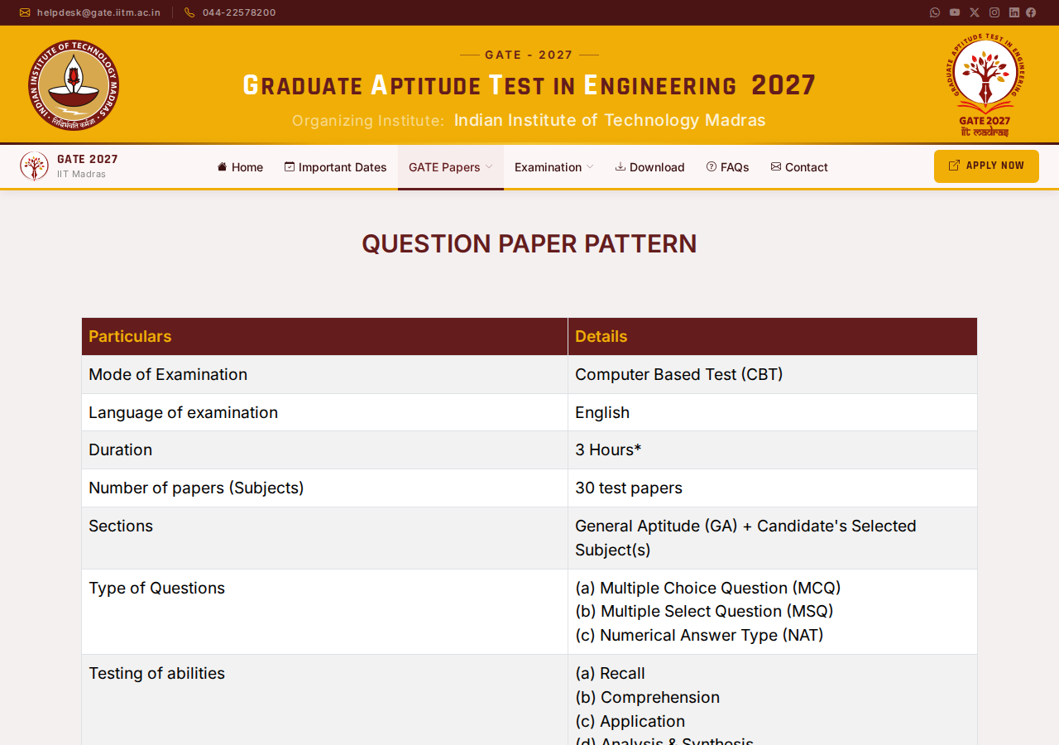
Task: Click the Indian Institute of Technology Madras text
Action: tap(610, 120)
